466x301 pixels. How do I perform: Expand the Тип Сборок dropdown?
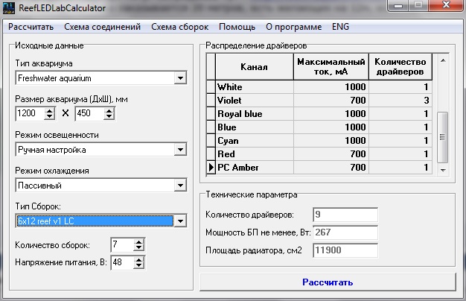180,221
